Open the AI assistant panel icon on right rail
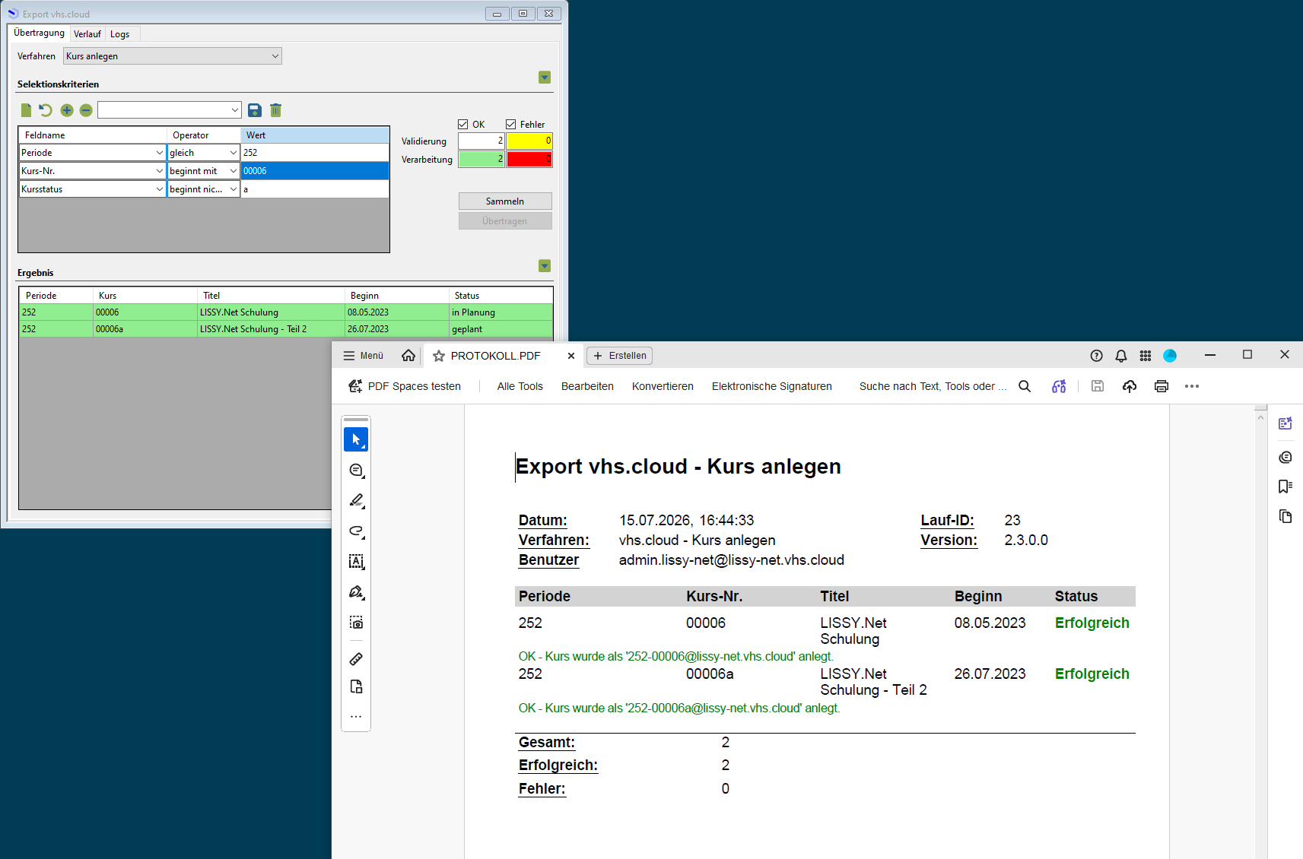The width and height of the screenshot is (1303, 859). [x=1286, y=424]
